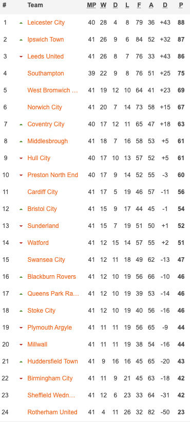Click the green up arrow beside Coventry City
Viewport: 190px width, 422px height.
(21, 125)
